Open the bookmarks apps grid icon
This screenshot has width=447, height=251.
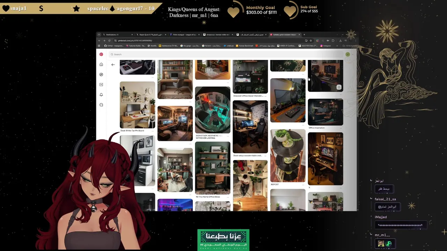pos(99,46)
